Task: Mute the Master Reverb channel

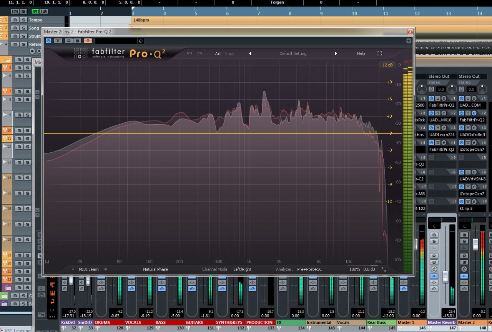Action: pyautogui.click(x=434, y=235)
